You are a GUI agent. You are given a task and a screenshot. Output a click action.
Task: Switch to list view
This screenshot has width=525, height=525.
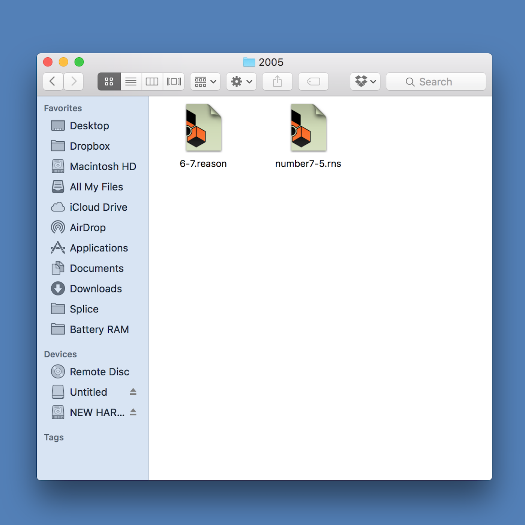point(131,81)
